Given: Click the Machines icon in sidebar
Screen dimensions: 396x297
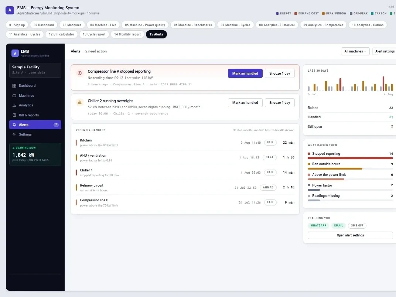Looking at the screenshot, I should pos(14,96).
